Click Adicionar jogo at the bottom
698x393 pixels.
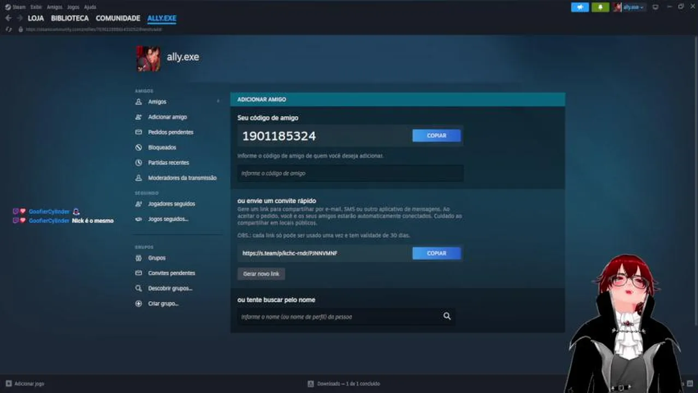(29, 384)
